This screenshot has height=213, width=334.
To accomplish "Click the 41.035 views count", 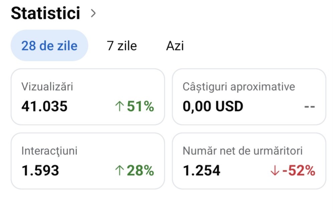I will 44,107.
